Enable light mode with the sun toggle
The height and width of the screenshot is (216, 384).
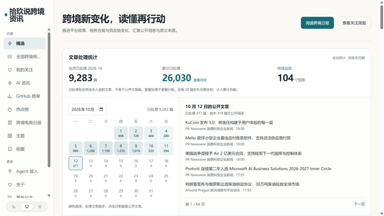pyautogui.click(x=40, y=207)
